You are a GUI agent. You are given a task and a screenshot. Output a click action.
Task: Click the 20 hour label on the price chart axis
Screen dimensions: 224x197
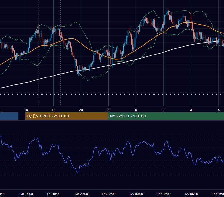point(81,110)
